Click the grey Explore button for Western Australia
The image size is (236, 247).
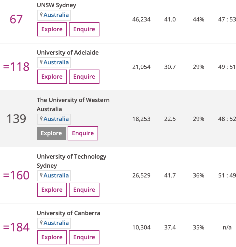(x=51, y=133)
